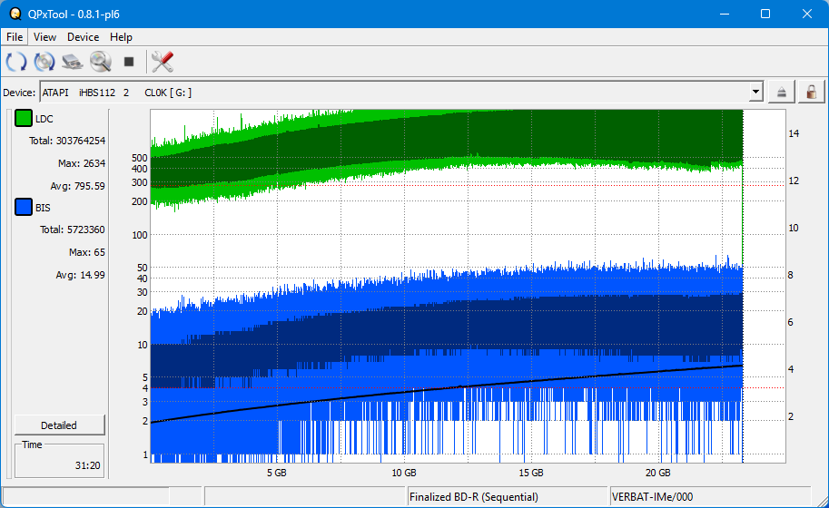The height and width of the screenshot is (508, 829).
Task: Expand the Device selection dropdown arrow
Action: click(755, 92)
